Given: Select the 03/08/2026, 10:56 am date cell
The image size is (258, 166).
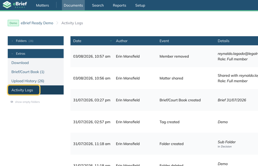Looking at the screenshot, I should tap(92, 78).
